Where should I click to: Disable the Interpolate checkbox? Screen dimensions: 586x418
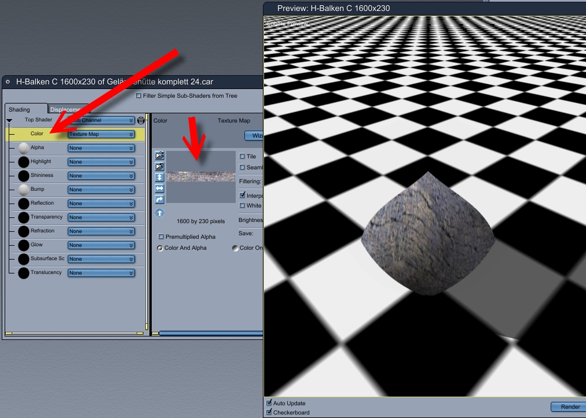(x=242, y=195)
